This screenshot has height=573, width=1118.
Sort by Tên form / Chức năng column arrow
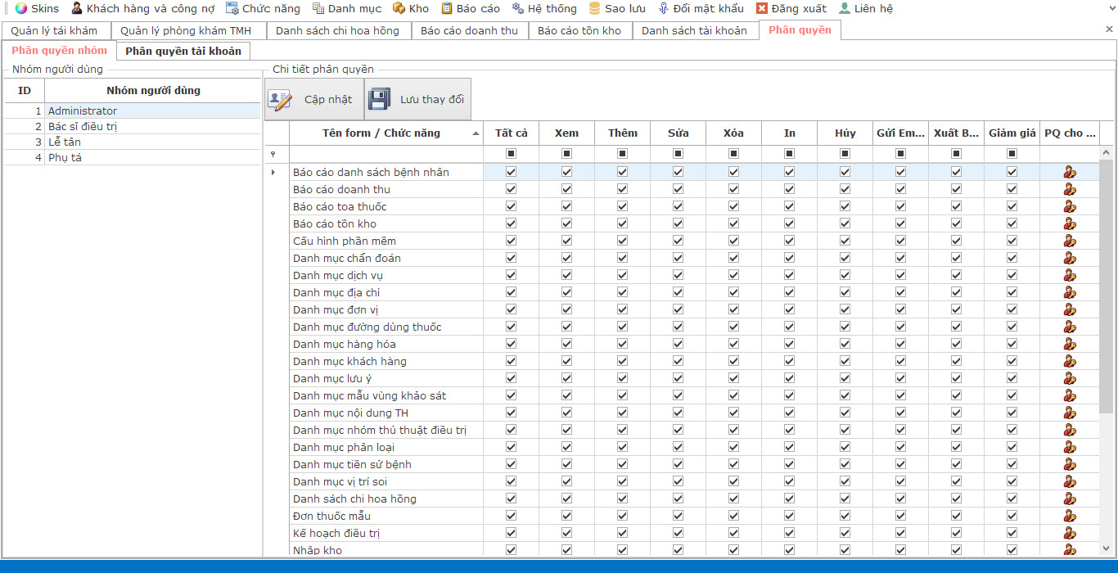coord(476,133)
